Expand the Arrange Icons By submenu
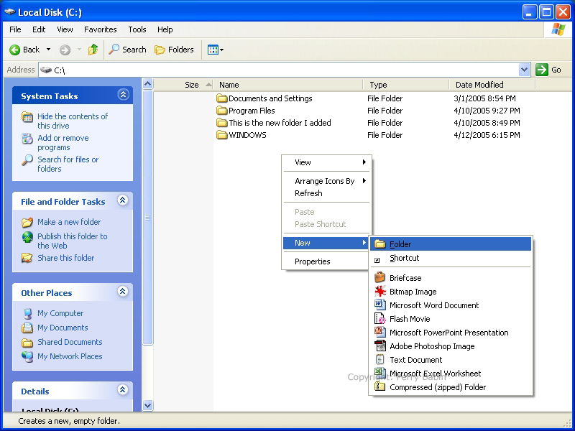The width and height of the screenshot is (575, 431). 328,181
